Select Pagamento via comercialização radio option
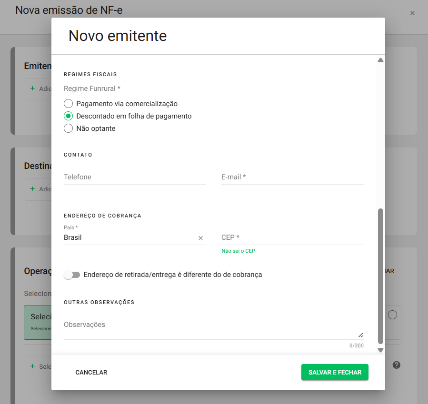This screenshot has height=404, width=428. [x=69, y=104]
